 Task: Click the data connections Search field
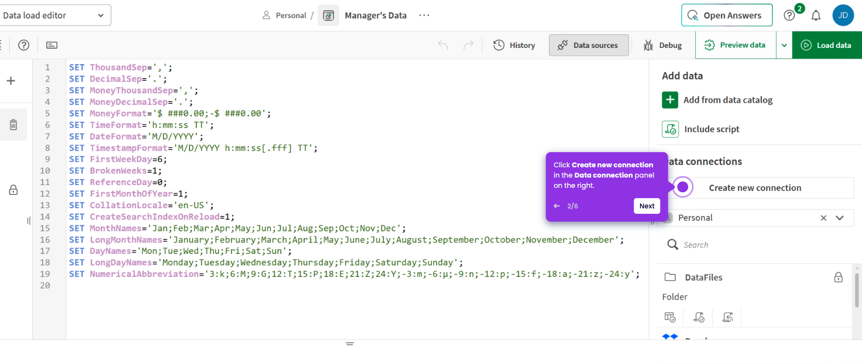click(x=755, y=245)
